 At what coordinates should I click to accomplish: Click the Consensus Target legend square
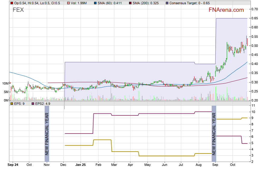coord(167,3)
